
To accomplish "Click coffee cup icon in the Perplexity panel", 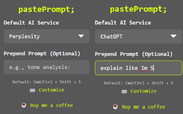I will click(x=24, y=105).
